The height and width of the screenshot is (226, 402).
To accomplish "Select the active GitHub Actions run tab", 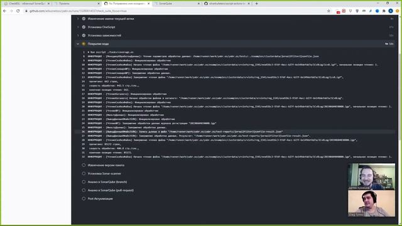I will click(127, 4).
